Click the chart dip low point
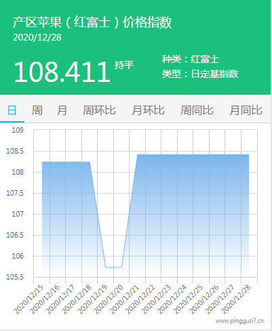272x331 pixels. point(114,267)
